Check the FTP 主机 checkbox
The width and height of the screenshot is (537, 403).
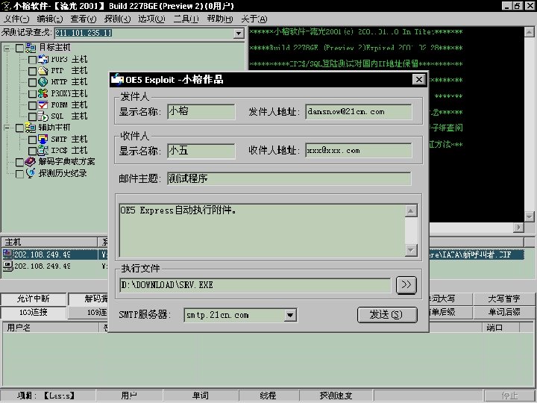[x=32, y=72]
